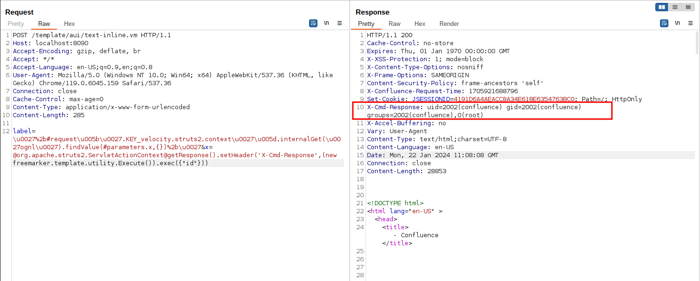
Task: Click the X-Cmd-Response uid=2002 header line
Action: click(x=474, y=111)
